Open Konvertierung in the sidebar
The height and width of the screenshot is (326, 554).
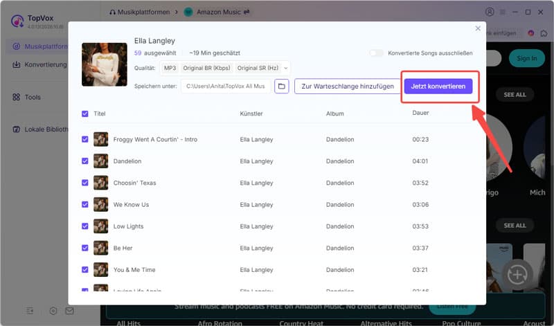[x=39, y=64]
